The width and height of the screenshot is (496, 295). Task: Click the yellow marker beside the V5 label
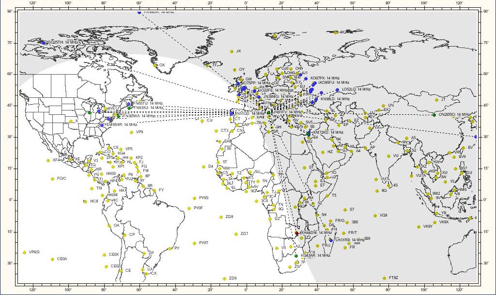[277, 248]
